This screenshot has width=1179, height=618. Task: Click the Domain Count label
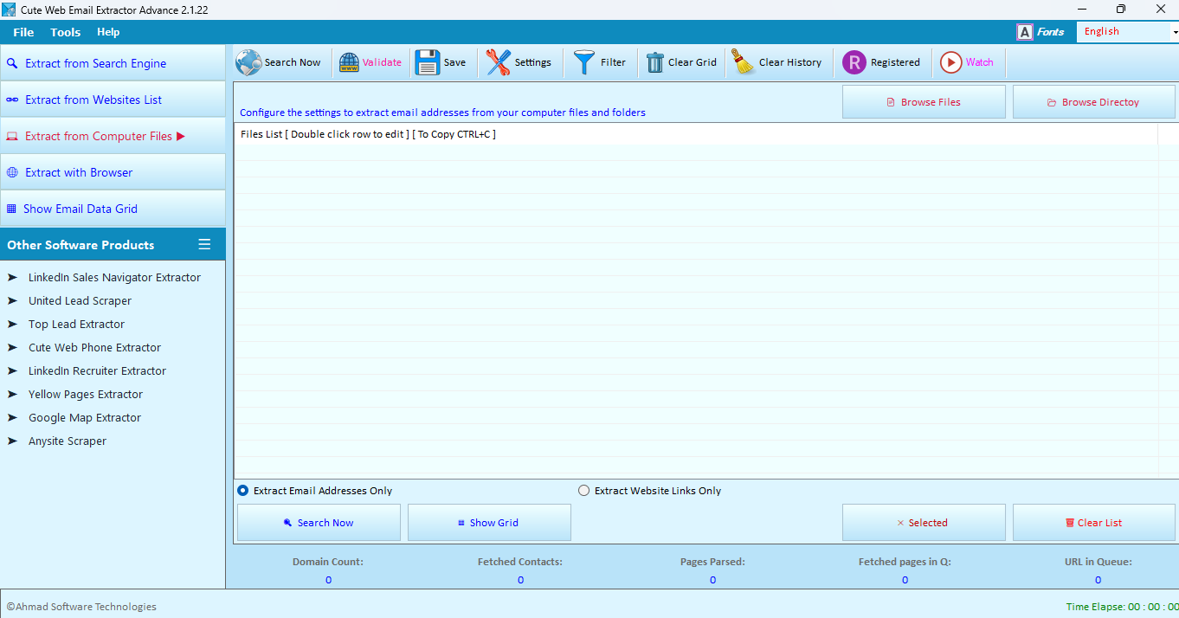[328, 562]
